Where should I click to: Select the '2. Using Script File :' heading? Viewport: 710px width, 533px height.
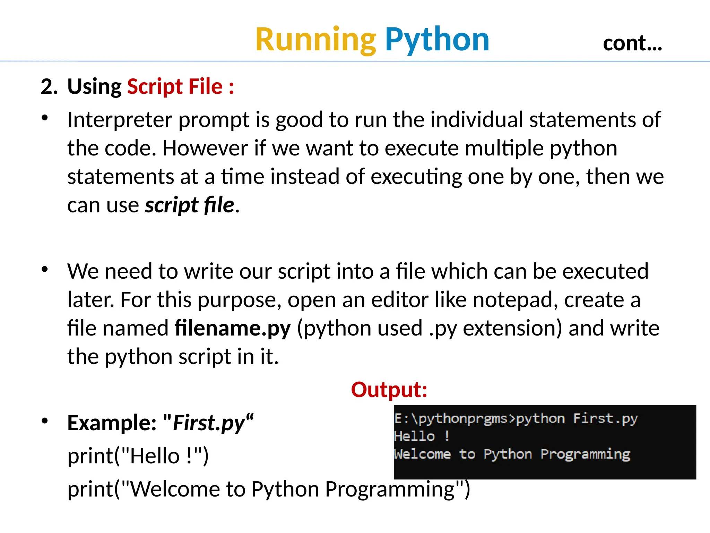click(138, 86)
